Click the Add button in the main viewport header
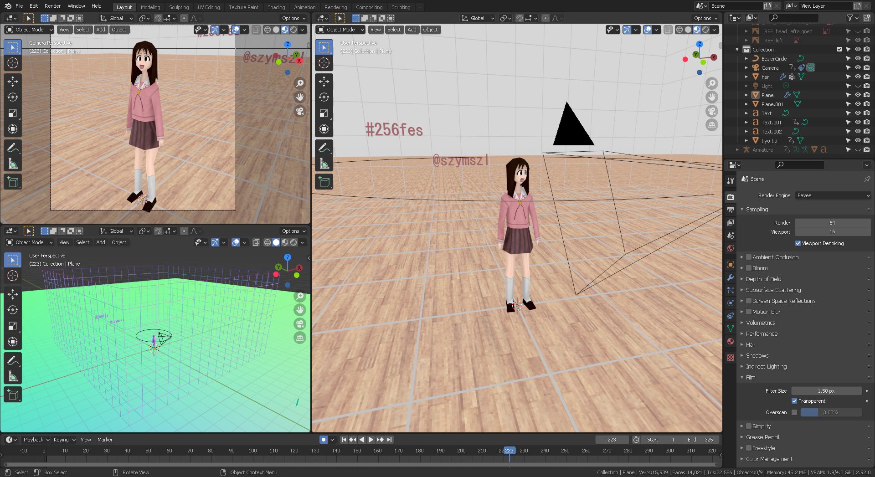Image resolution: width=875 pixels, height=477 pixels. [412, 30]
